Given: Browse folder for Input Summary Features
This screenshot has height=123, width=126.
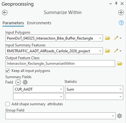Looking at the screenshot, I should click(108, 51).
